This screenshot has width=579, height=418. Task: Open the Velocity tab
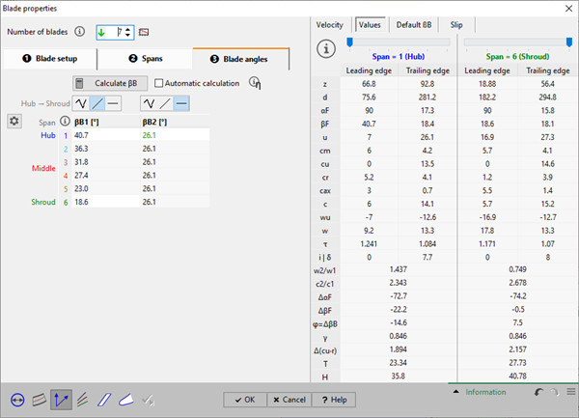coord(329,25)
